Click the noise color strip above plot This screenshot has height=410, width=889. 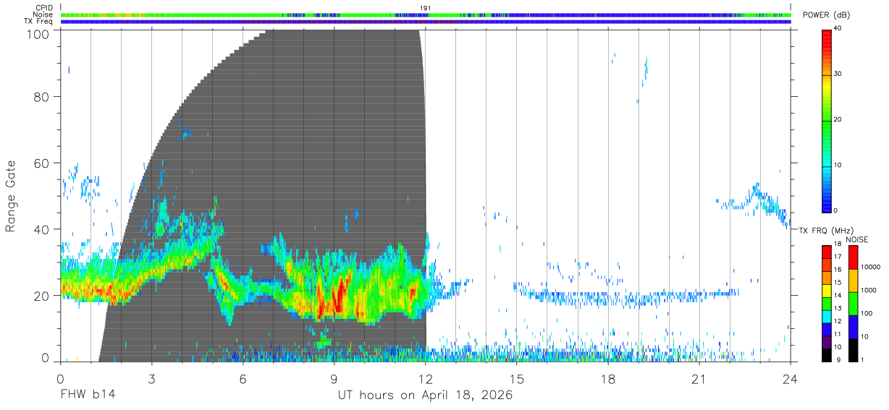coord(426,14)
